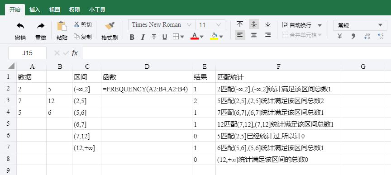Viewport: 391px width, 175px height.
Task: Switch to the 小工具 tab
Action: (x=97, y=10)
